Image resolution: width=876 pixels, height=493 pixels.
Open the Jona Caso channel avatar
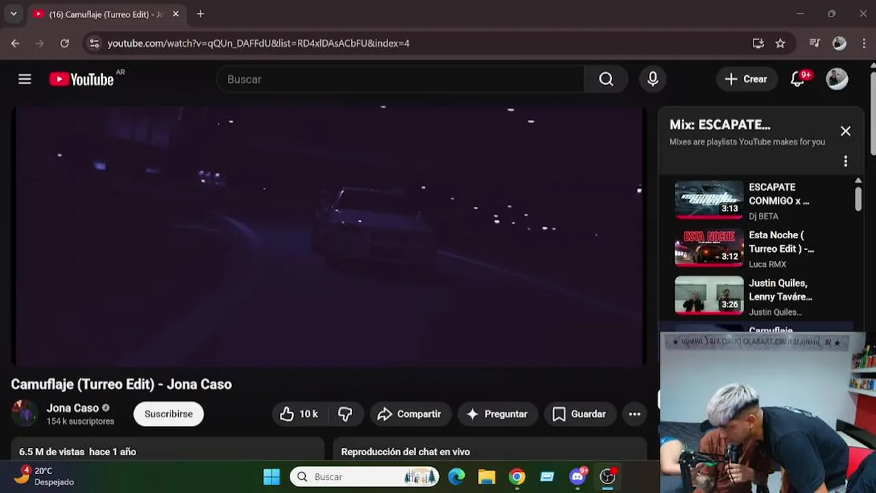[x=25, y=413]
